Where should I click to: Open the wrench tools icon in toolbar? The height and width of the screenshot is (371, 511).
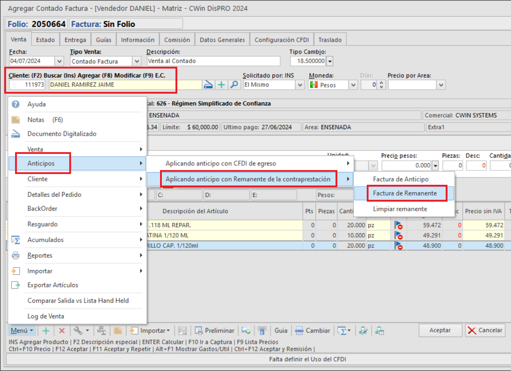pyautogui.click(x=78, y=330)
